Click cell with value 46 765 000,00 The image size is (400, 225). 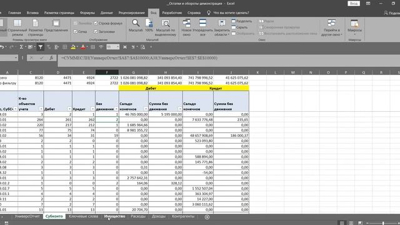click(133, 114)
